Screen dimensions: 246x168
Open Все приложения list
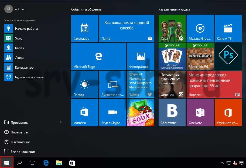click(x=23, y=152)
